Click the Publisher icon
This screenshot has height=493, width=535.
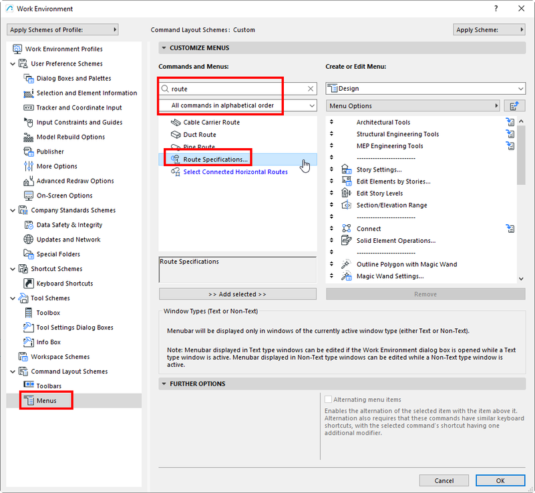[x=28, y=151]
